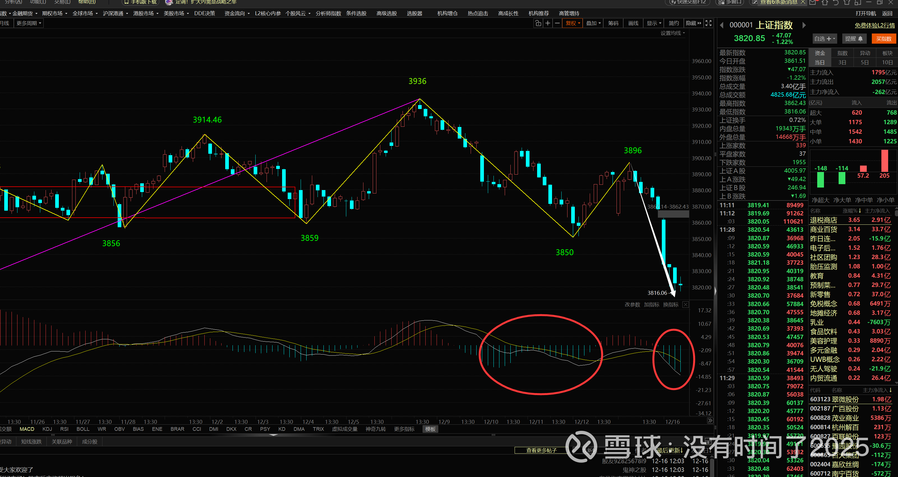Go to next stock arrow
The height and width of the screenshot is (477, 898).
point(804,25)
